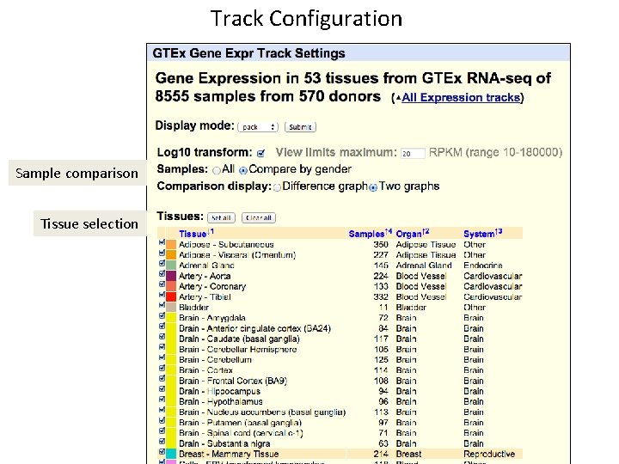This screenshot has height=464, width=619.
Task: Sort table by the Samples column header
Action: pos(366,234)
